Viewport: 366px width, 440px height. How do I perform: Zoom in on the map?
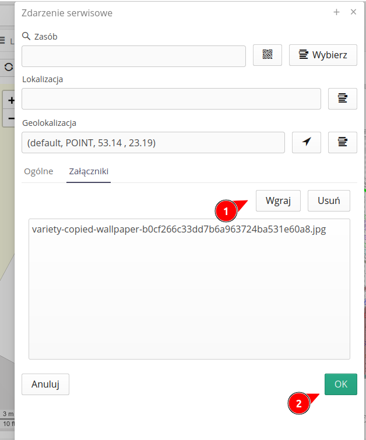pos(10,100)
